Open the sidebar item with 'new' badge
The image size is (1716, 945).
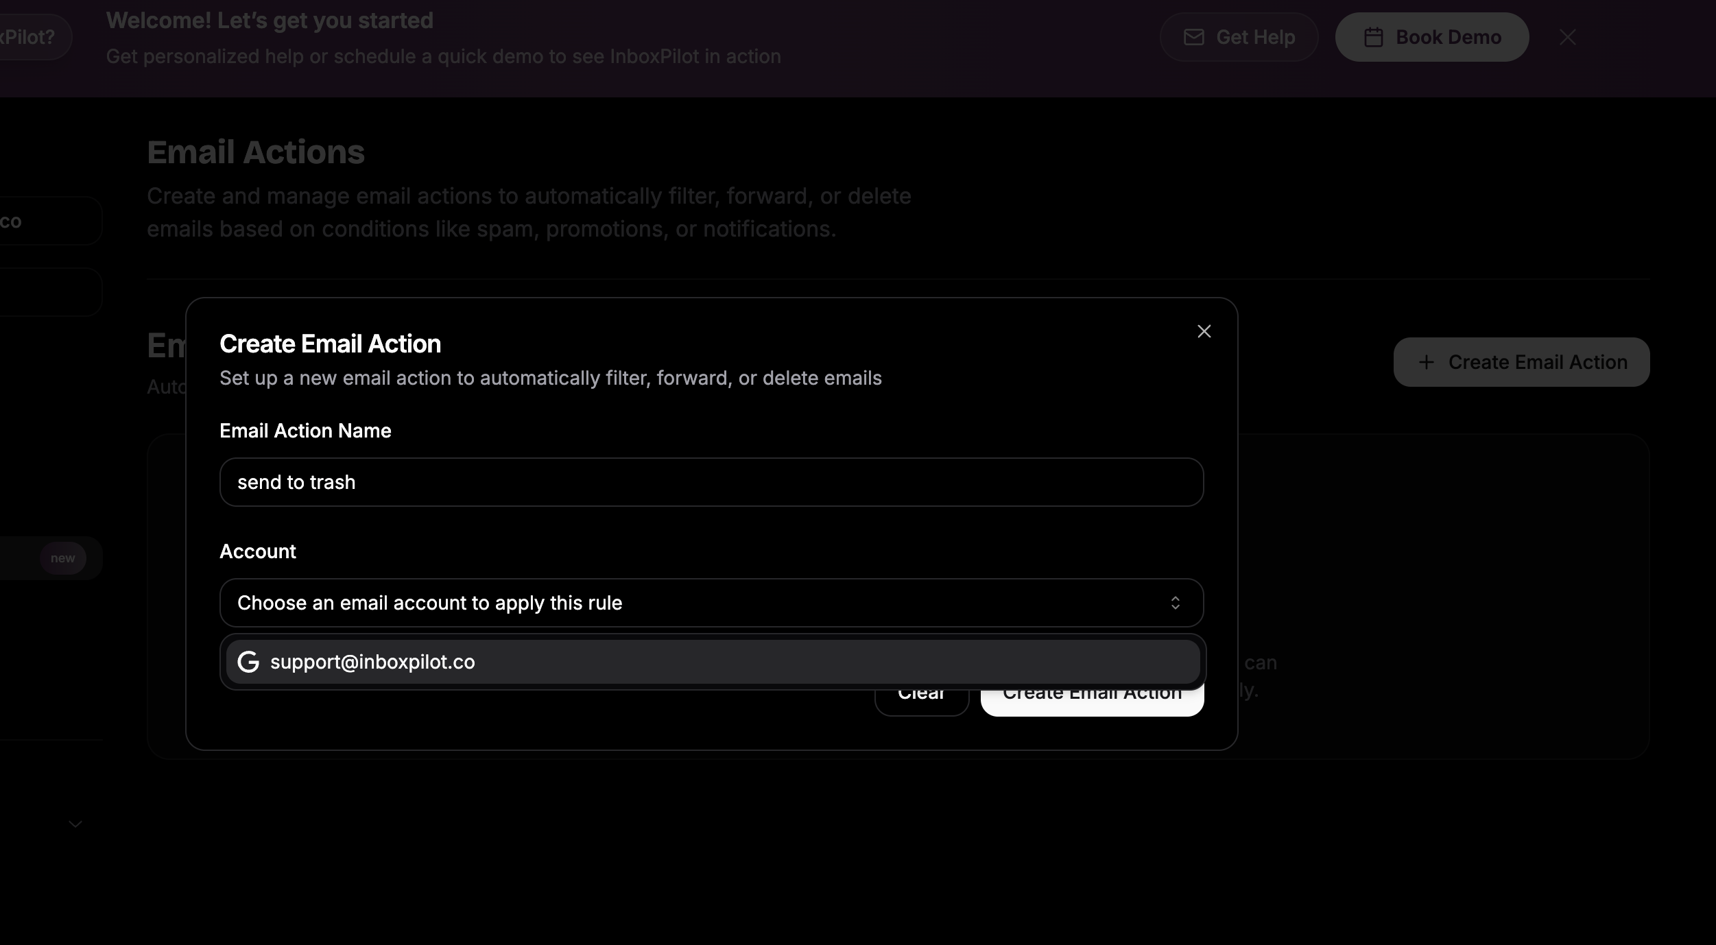point(48,558)
